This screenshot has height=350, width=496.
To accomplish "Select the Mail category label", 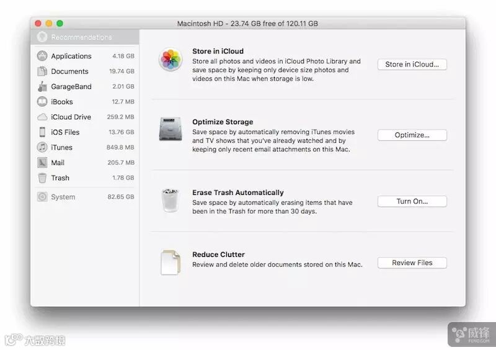I will [58, 163].
